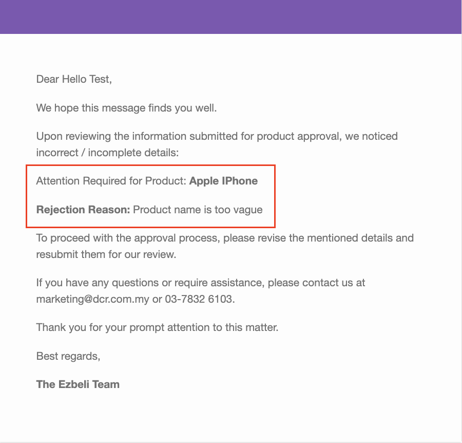462x443 pixels.
Task: Select the bold 'Apple IPhone' product name
Action: 223,181
